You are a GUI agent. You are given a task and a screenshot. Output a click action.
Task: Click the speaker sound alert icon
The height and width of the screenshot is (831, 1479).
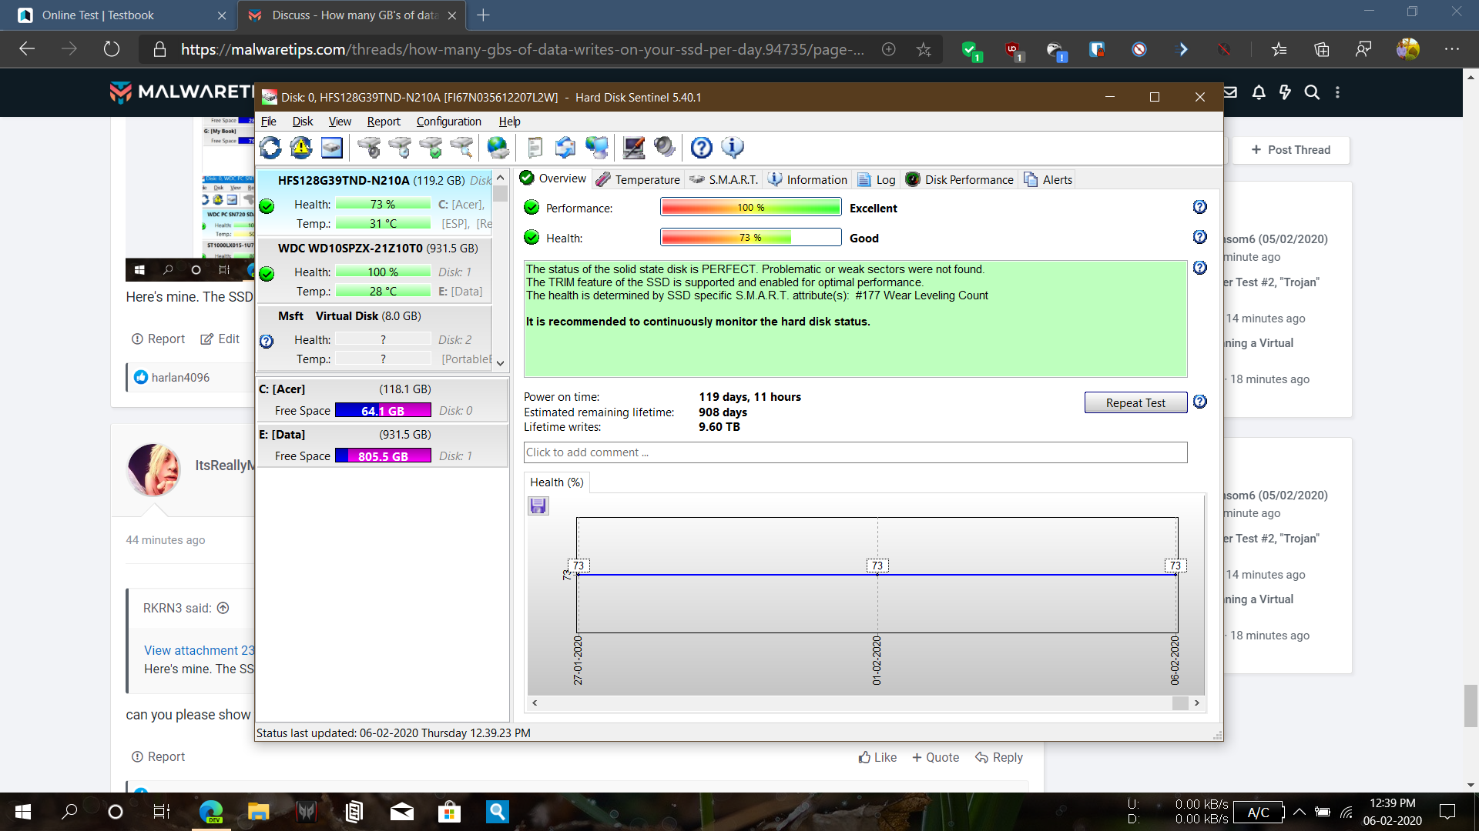[664, 147]
